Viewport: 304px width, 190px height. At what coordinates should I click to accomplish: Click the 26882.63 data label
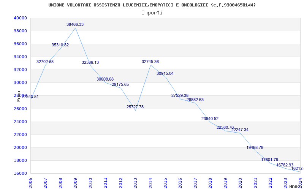coord(195,100)
